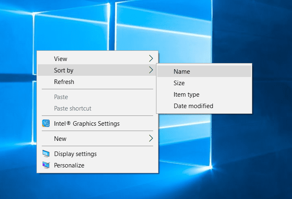The width and height of the screenshot is (292, 199).
Task: Sort desktop icons by Date modified
Action: [204, 106]
